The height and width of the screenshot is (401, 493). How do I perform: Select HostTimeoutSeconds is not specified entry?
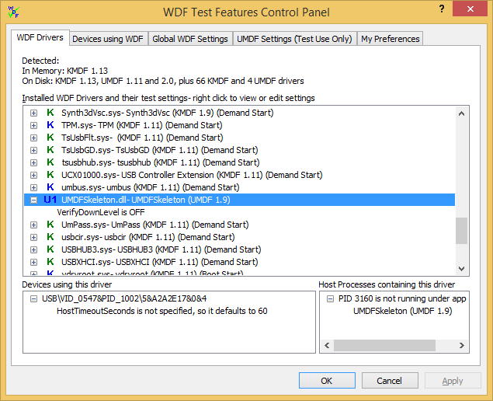tap(162, 311)
